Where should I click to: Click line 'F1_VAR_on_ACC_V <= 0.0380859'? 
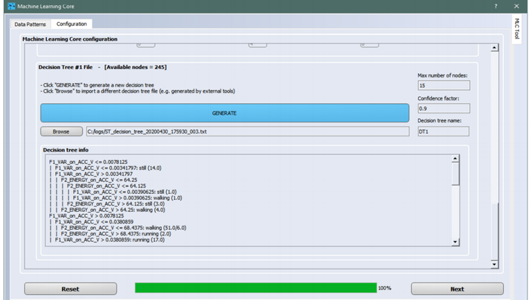[94, 222]
